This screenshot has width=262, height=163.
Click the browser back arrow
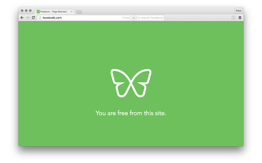[x=22, y=18]
